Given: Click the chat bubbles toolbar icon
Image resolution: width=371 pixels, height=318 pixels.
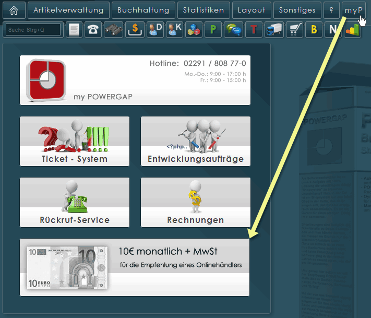Looking at the screenshot, I should pos(233,30).
